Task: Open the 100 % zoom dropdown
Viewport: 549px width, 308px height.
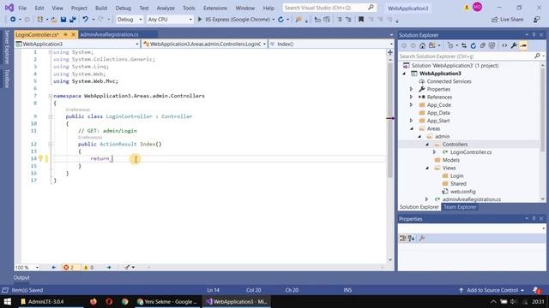Action: pyautogui.click(x=27, y=267)
